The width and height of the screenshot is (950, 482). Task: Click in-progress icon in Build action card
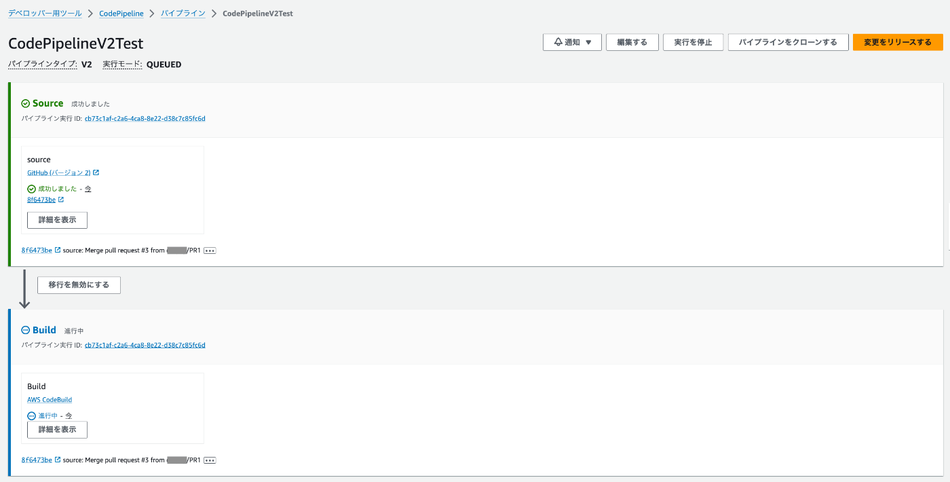pos(31,415)
